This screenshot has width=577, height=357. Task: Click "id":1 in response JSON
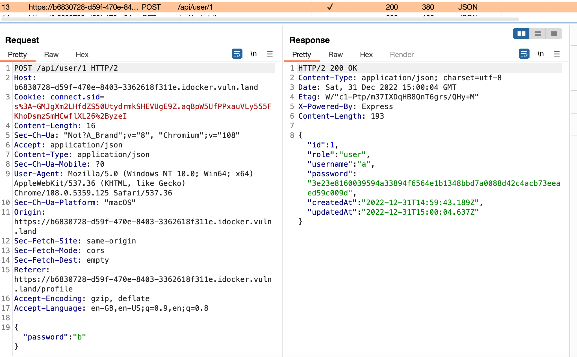321,145
